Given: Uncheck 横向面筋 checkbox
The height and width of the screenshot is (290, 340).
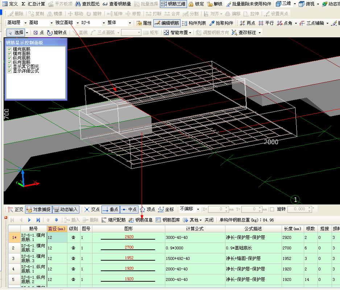Looking at the screenshot, I should click(9, 54).
